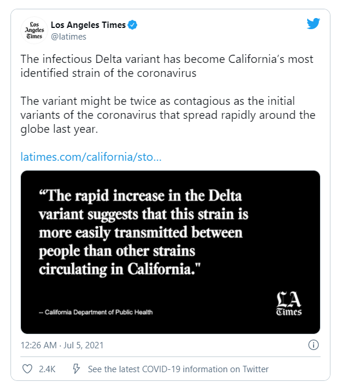Open the 12:26 AM · Jul 5, 2021 timestamp

click(62, 345)
